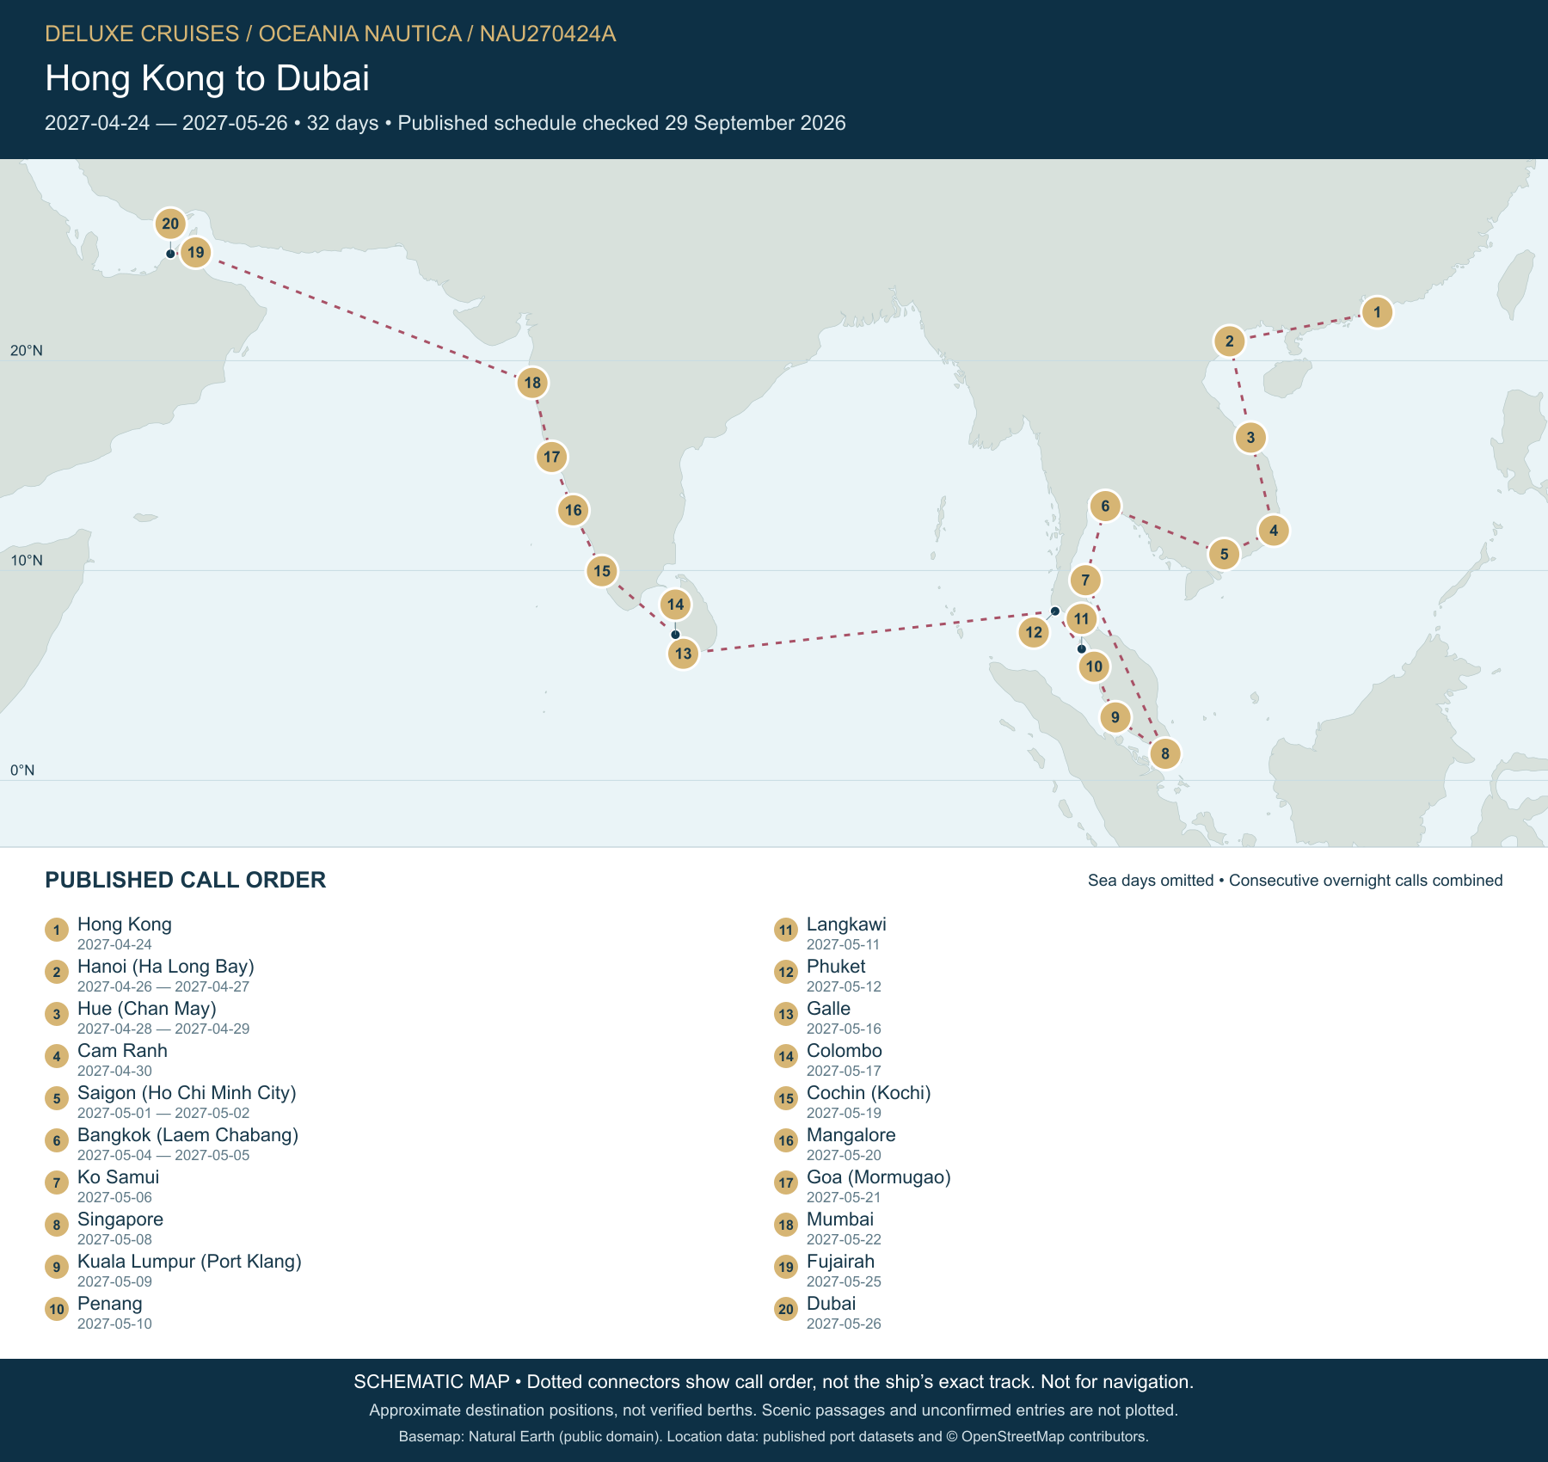Click the 20°N latitude label
Image resolution: width=1548 pixels, height=1462 pixels.
27,351
